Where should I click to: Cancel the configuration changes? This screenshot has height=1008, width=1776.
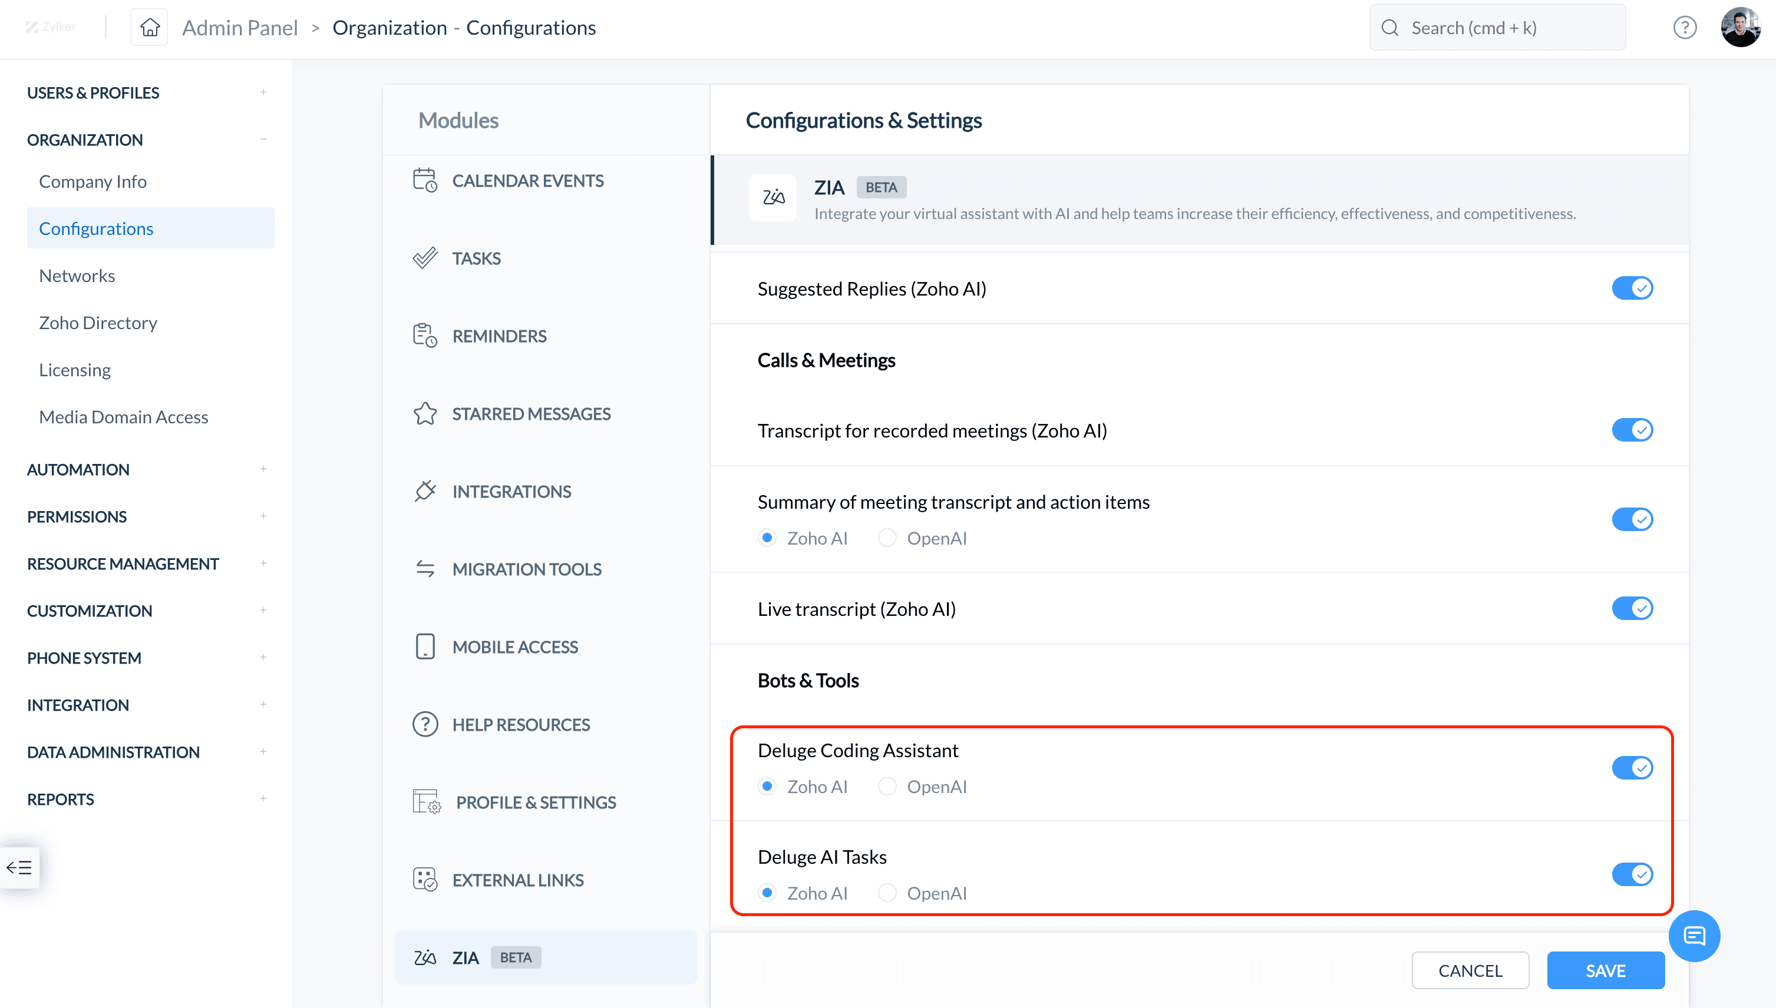[1470, 971]
